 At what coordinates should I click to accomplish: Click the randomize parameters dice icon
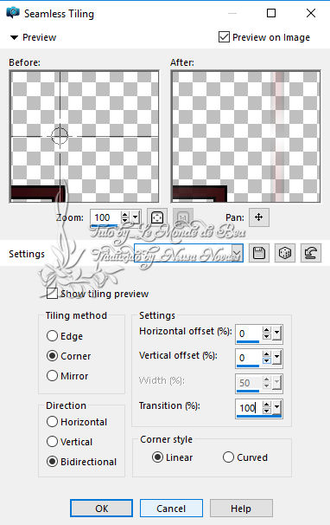tap(285, 253)
